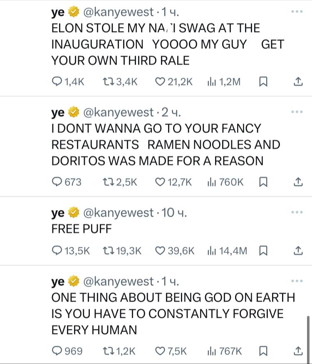This screenshot has width=312, height=364.
Task: Open more options for FANCY RESTAURANTS tweet
Action: (x=297, y=112)
